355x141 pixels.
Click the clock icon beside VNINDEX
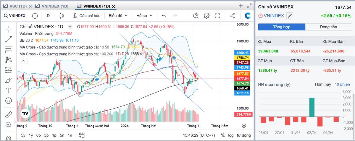click(260, 16)
